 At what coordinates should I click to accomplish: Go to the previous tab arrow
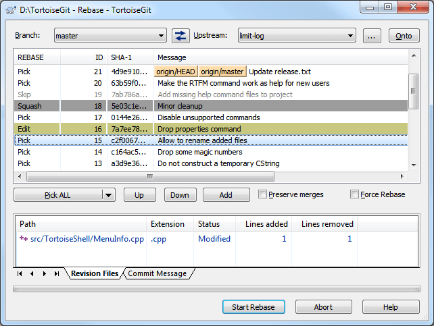(32, 273)
